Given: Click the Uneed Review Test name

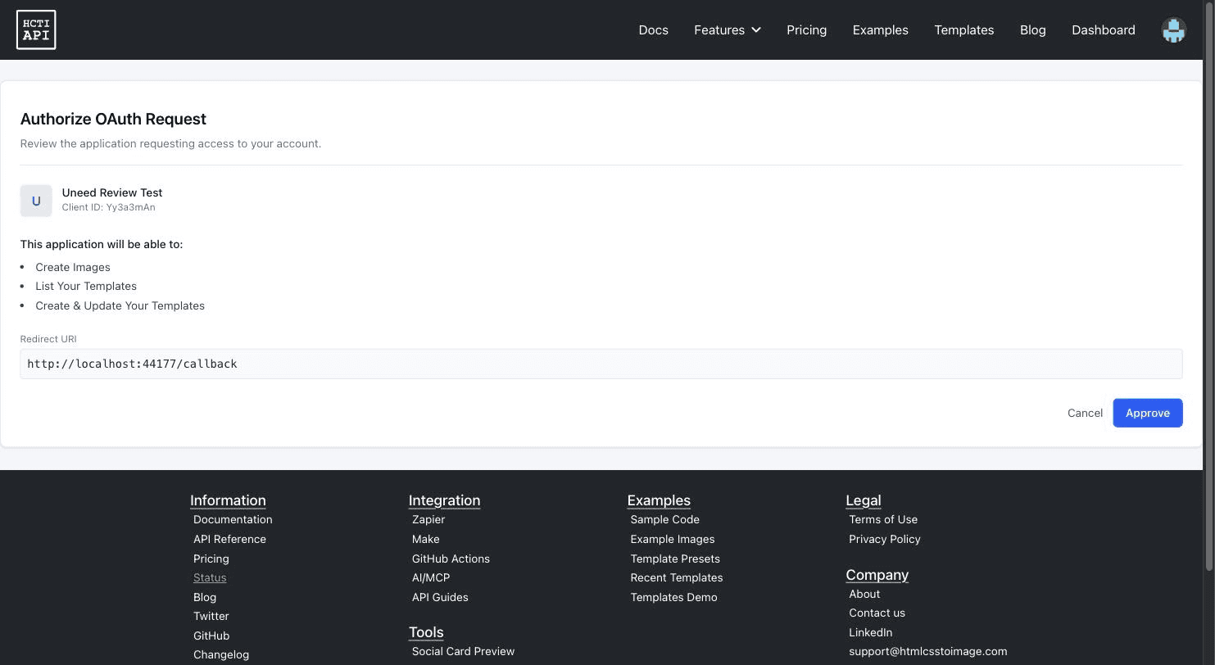Looking at the screenshot, I should (112, 192).
